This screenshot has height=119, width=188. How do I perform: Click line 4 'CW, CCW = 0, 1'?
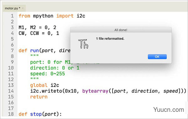click(39, 33)
